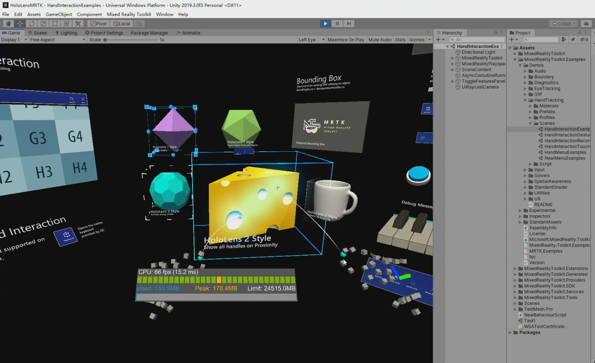Expand the Solvers folder in Project panel
This screenshot has height=363, width=595.
[526, 175]
